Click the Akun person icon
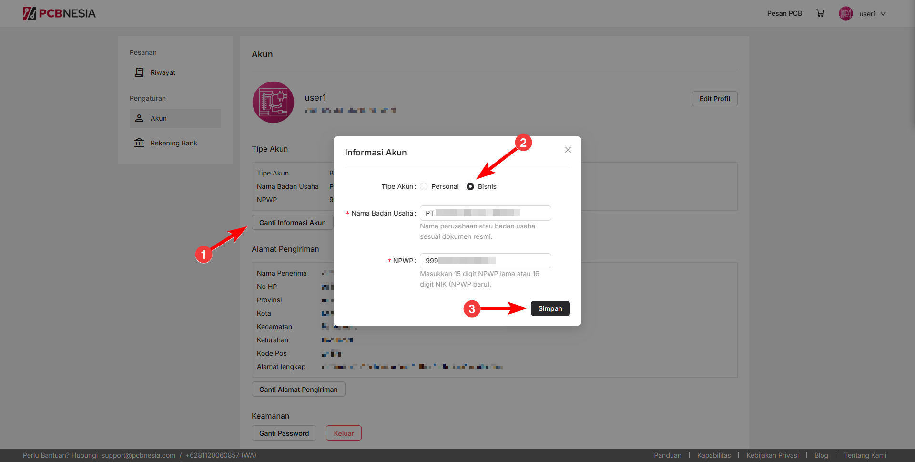 (x=139, y=118)
